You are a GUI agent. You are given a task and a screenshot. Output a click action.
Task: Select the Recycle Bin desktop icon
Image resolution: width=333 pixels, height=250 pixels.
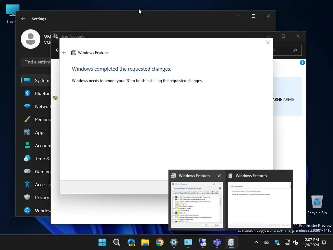coord(317,205)
